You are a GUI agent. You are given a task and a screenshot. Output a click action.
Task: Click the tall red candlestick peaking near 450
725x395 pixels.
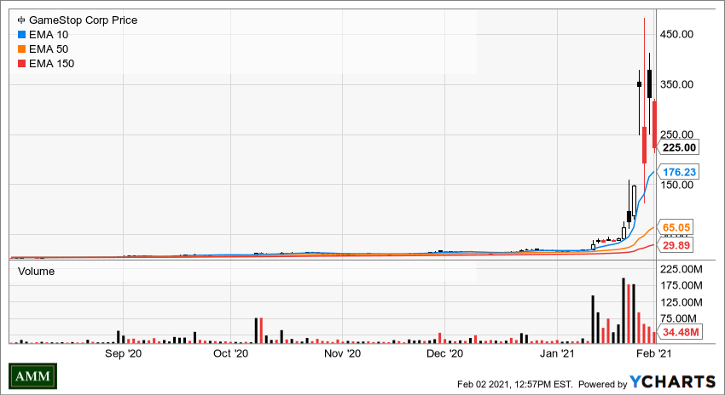644,145
